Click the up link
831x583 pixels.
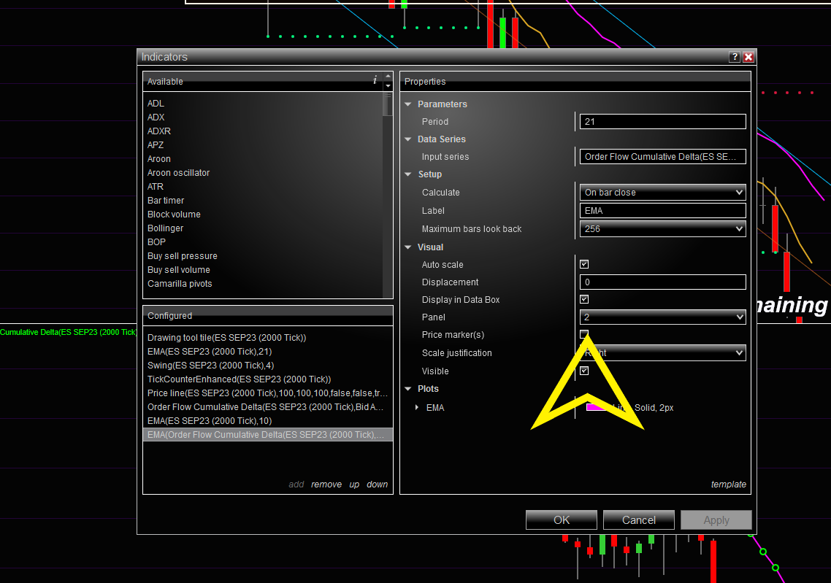click(x=354, y=484)
